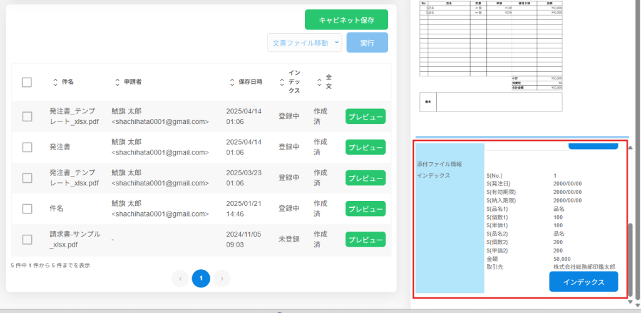Click the document preview thumbnail
641x313 pixels.
click(x=491, y=56)
